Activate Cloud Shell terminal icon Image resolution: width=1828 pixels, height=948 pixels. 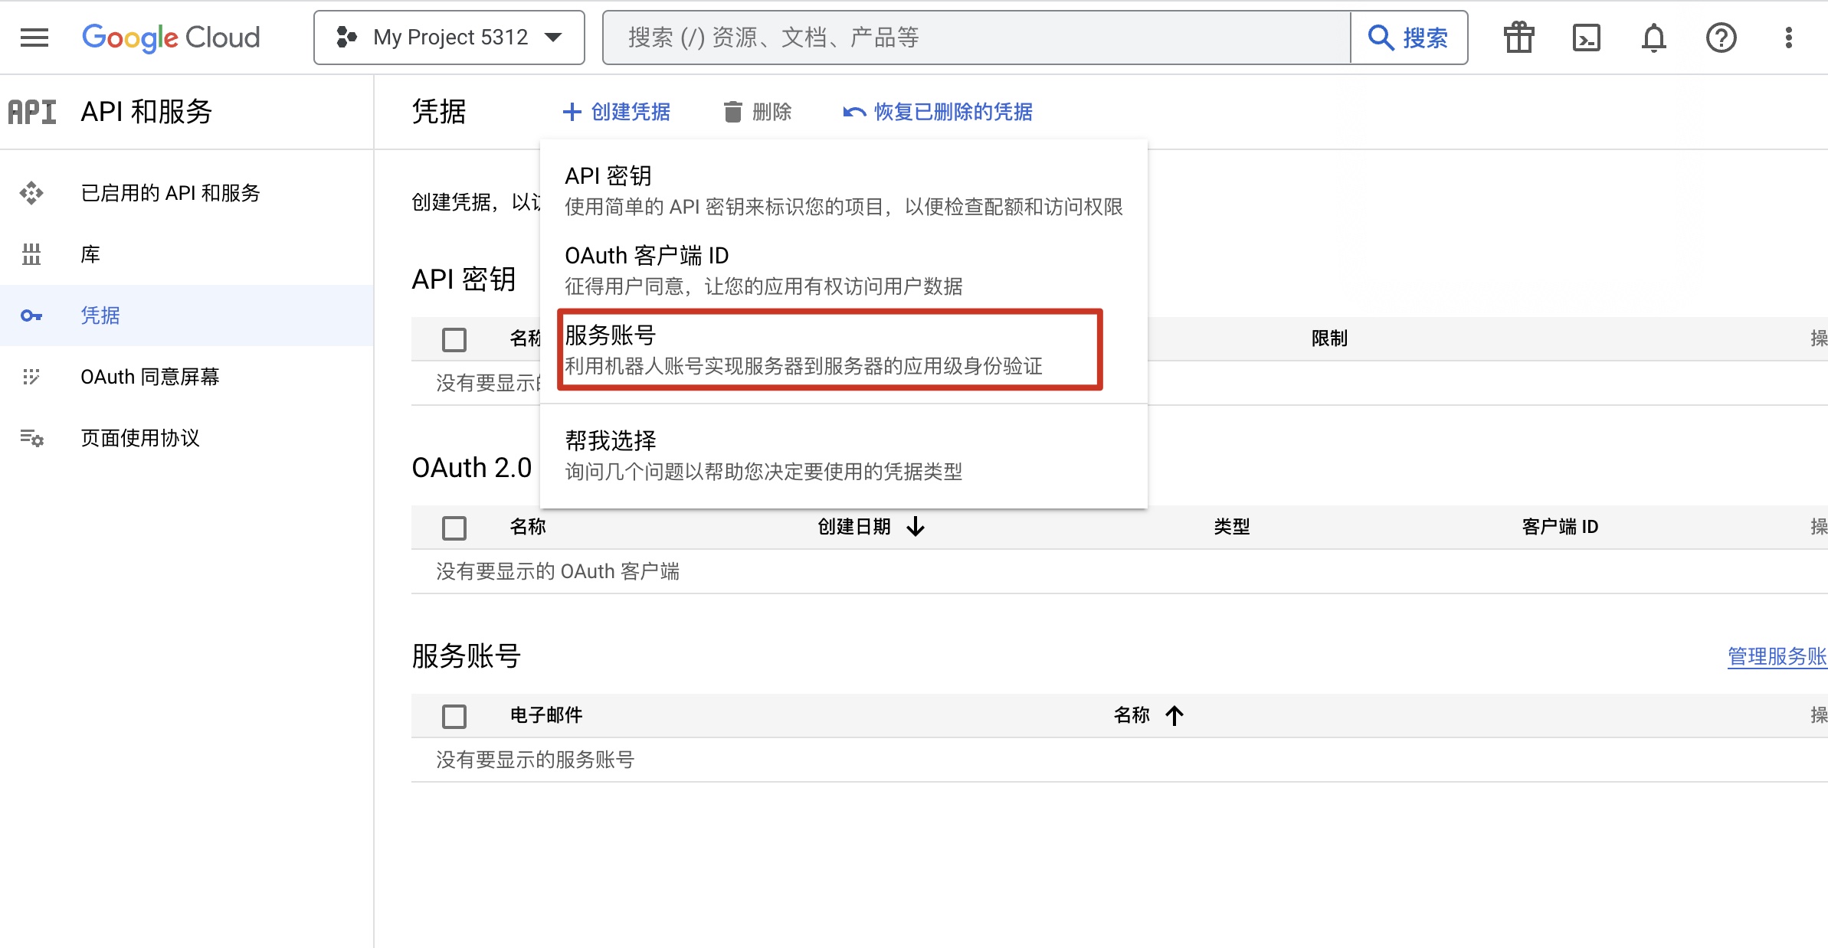click(1586, 38)
